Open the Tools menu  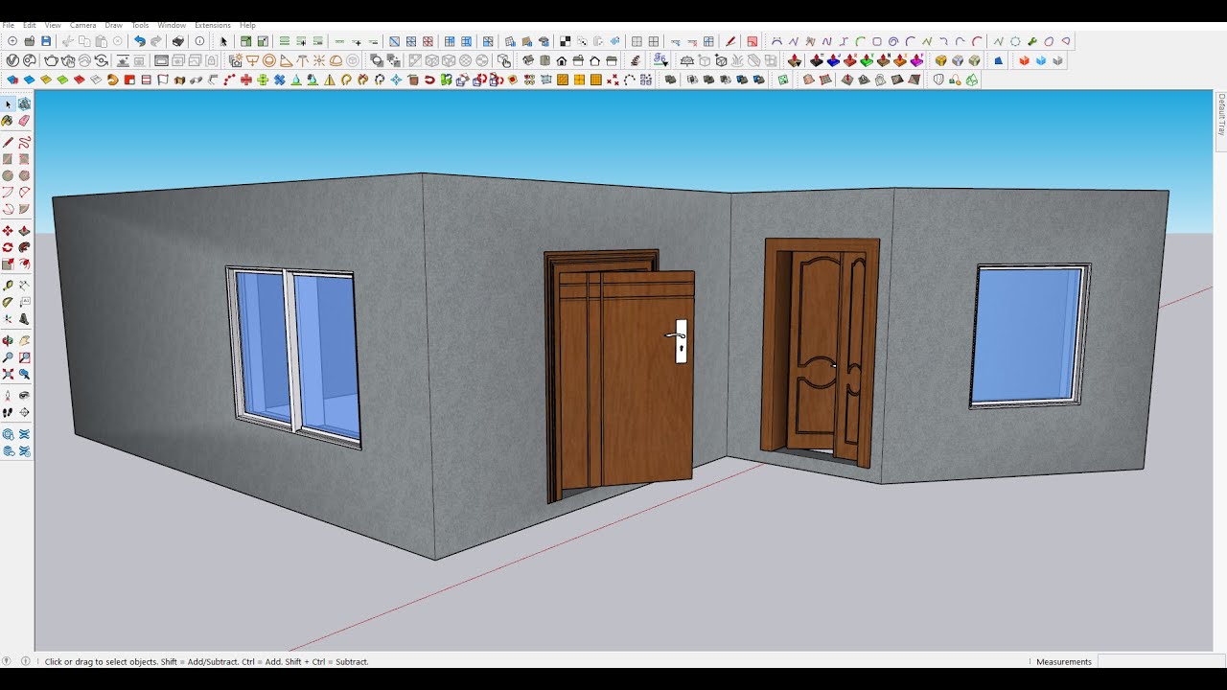point(140,25)
